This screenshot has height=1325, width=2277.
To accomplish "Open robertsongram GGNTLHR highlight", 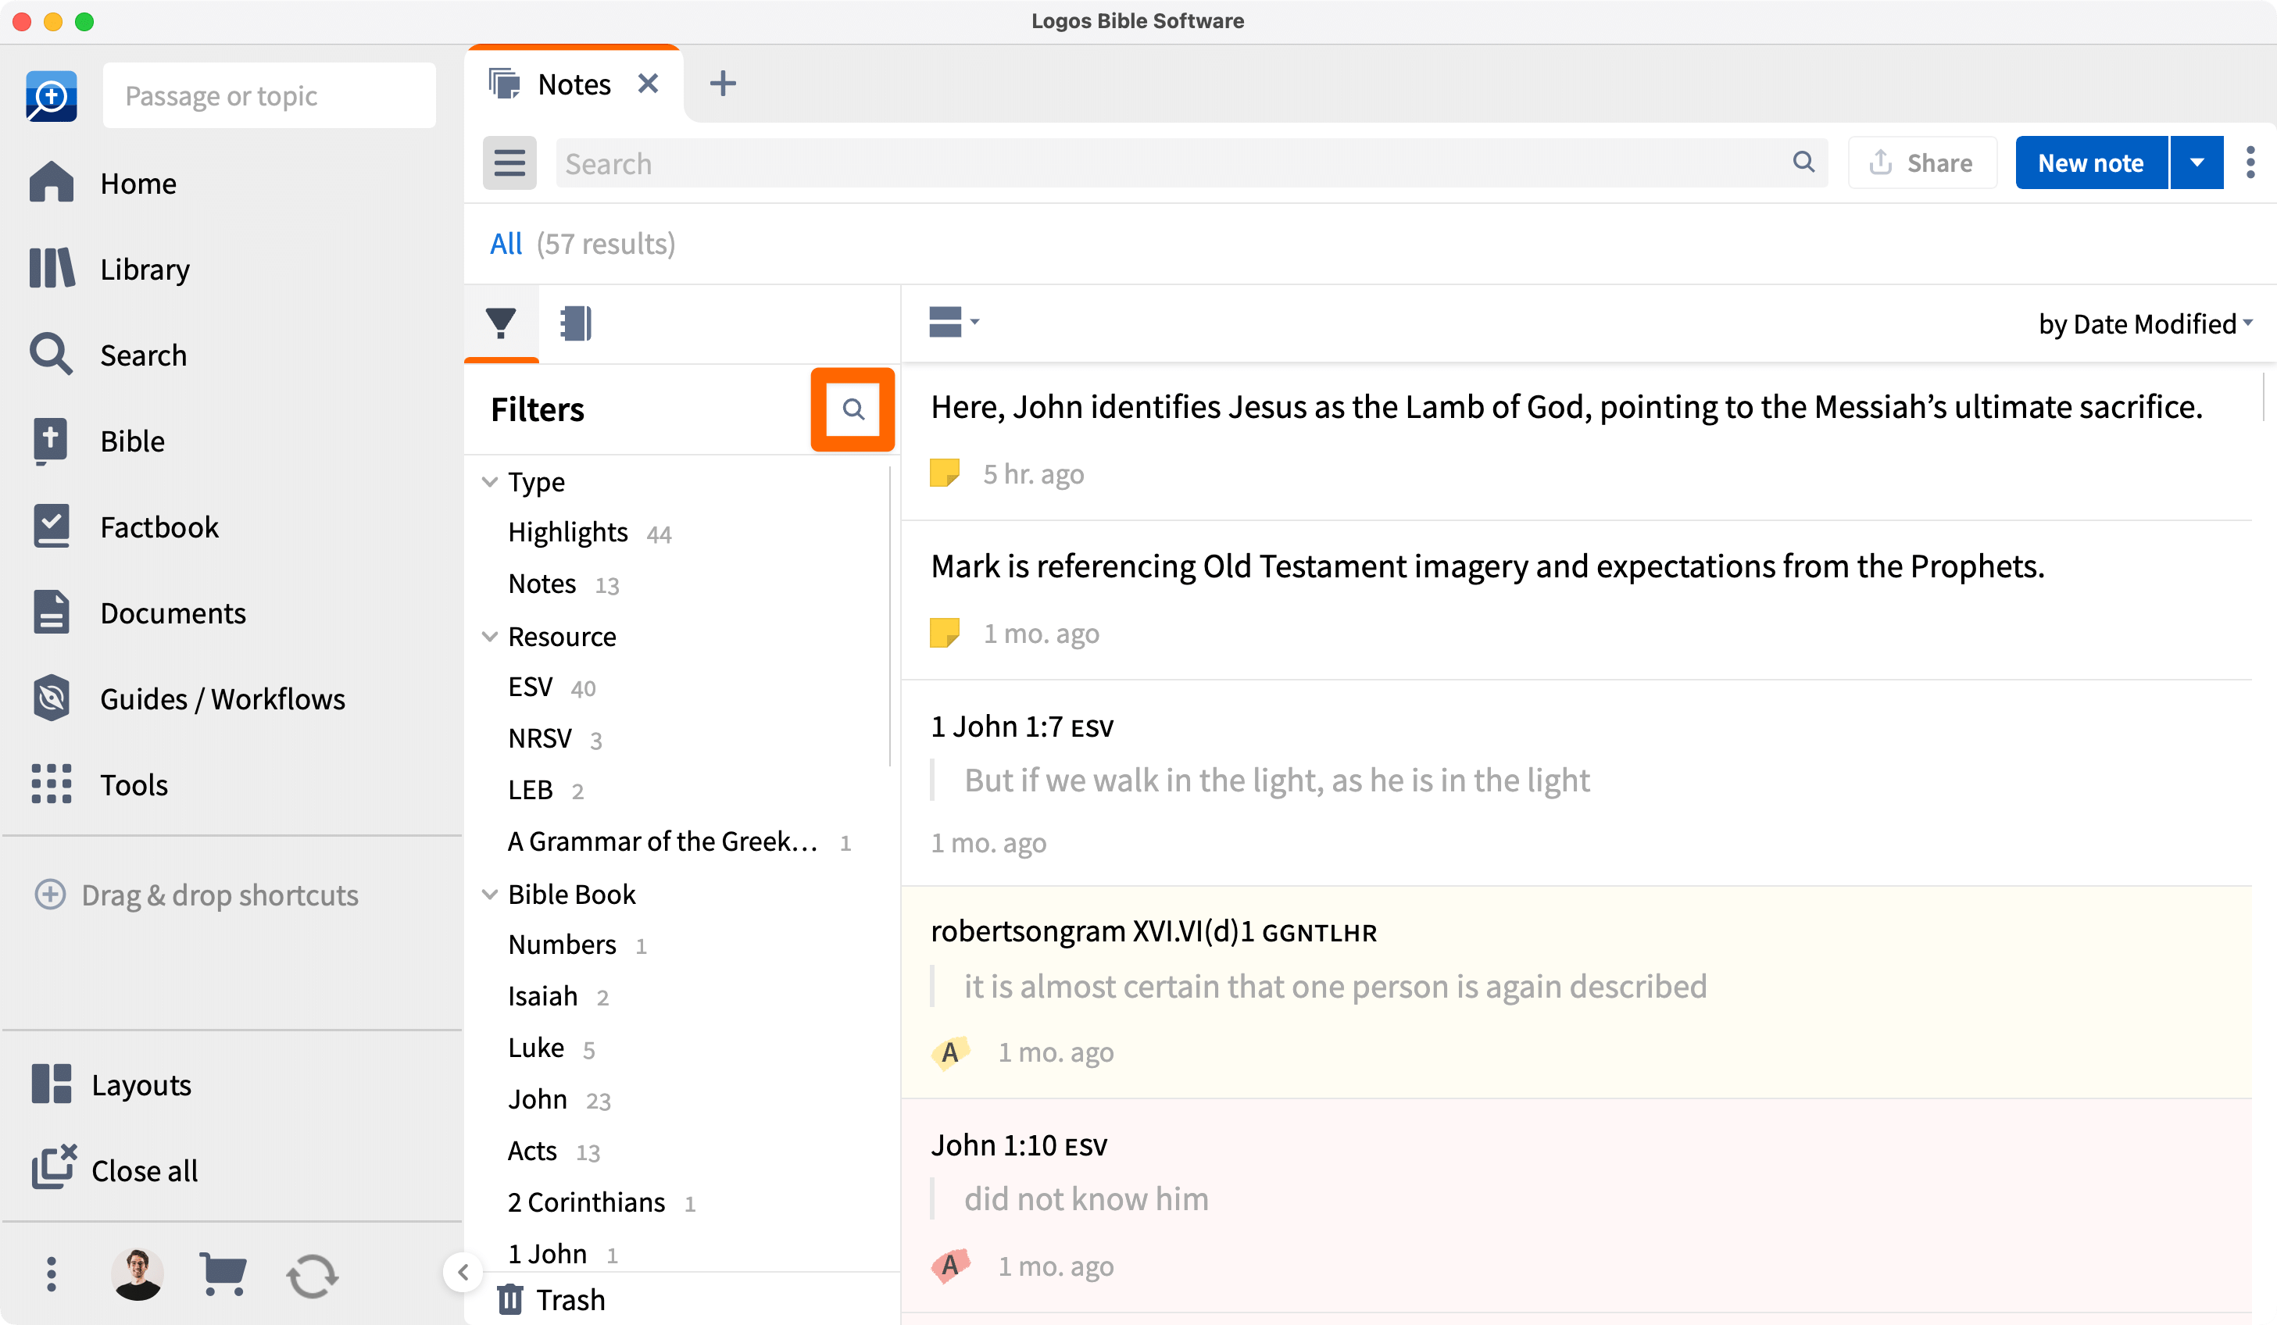I will [1577, 991].
